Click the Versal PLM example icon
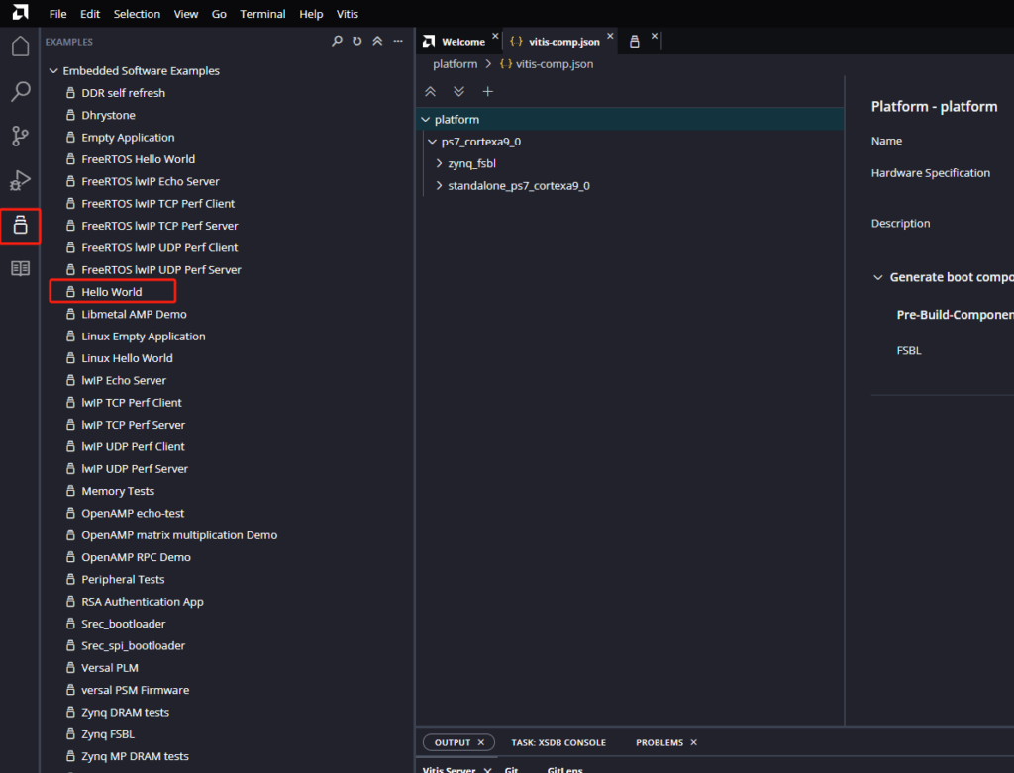The image size is (1014, 773). pos(70,668)
